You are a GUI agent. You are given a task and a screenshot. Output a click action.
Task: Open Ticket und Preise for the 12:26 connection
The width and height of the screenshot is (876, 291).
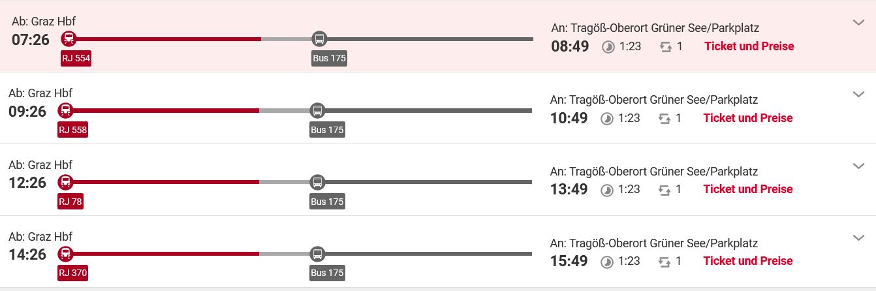click(748, 189)
